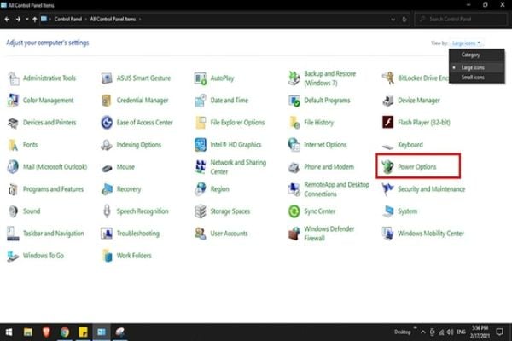The width and height of the screenshot is (512, 341).
Task: Open the User Accounts link
Action: 229,234
